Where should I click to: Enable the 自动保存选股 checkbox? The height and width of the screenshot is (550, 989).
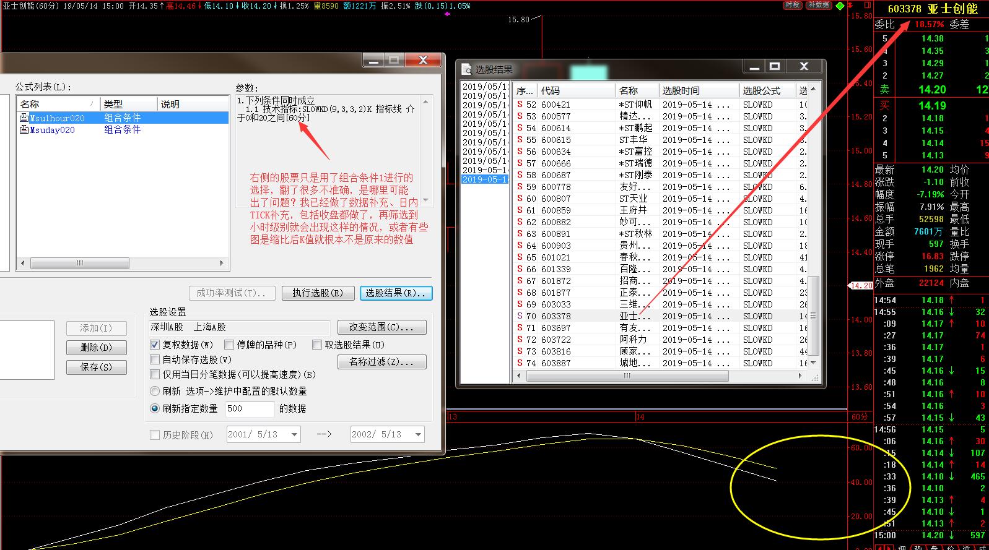(x=155, y=359)
